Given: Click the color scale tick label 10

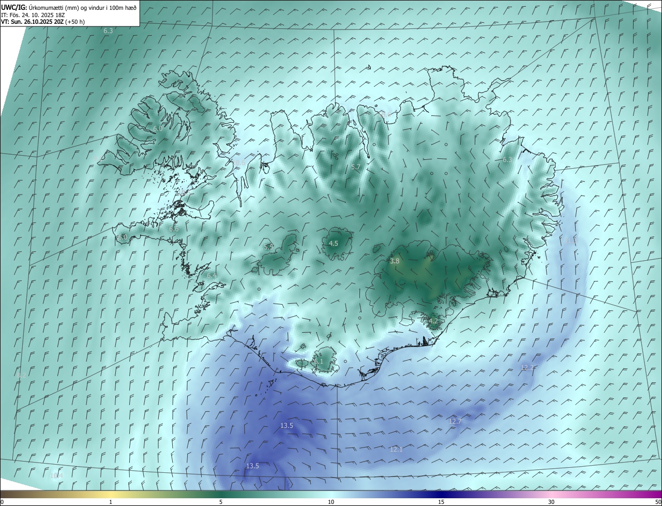Looking at the screenshot, I should (331, 502).
